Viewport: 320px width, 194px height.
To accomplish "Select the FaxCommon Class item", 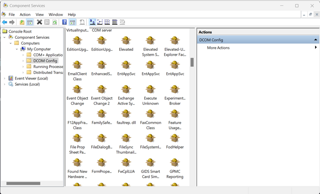I will point(151,119).
